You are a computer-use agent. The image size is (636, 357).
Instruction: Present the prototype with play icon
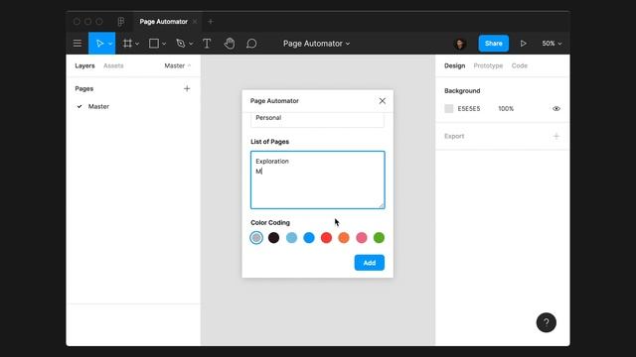click(524, 44)
